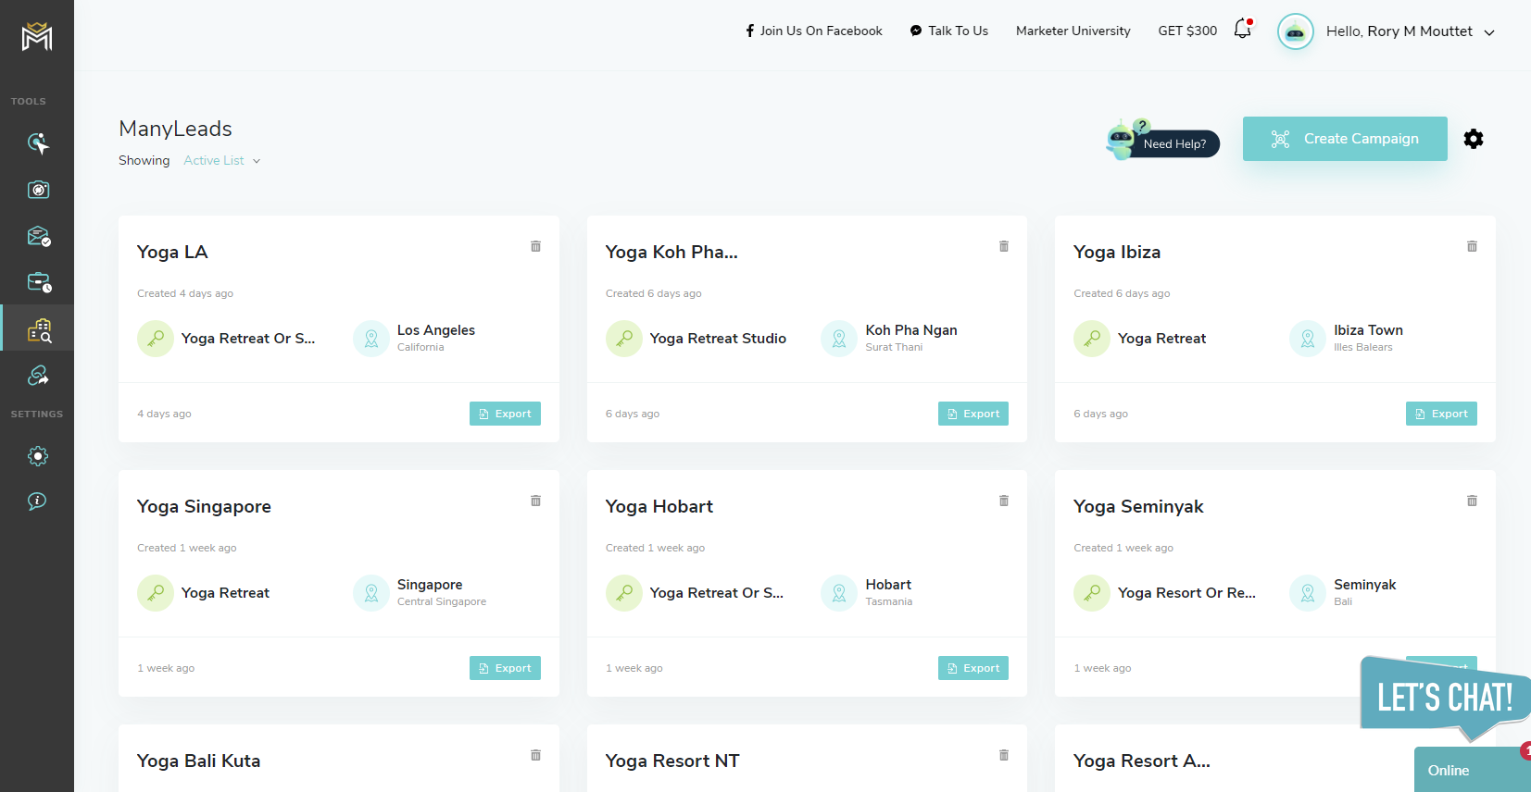This screenshot has width=1531, height=792.
Task: Click the MarketerMagic logo in sidebar
Action: 37,36
